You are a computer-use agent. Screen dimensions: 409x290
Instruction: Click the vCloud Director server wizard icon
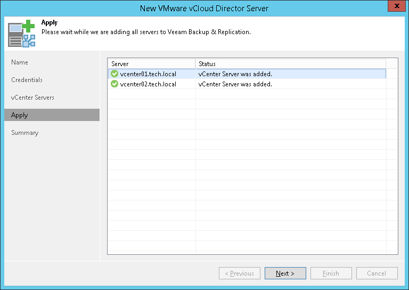tap(22, 34)
